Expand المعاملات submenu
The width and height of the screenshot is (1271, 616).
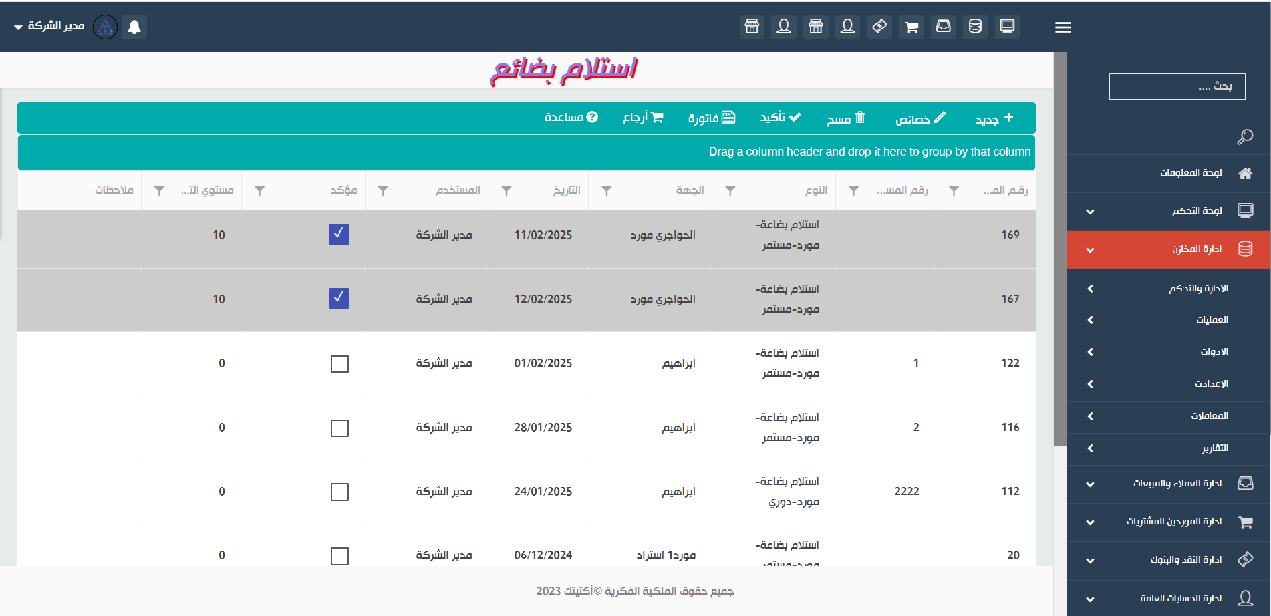click(1169, 416)
